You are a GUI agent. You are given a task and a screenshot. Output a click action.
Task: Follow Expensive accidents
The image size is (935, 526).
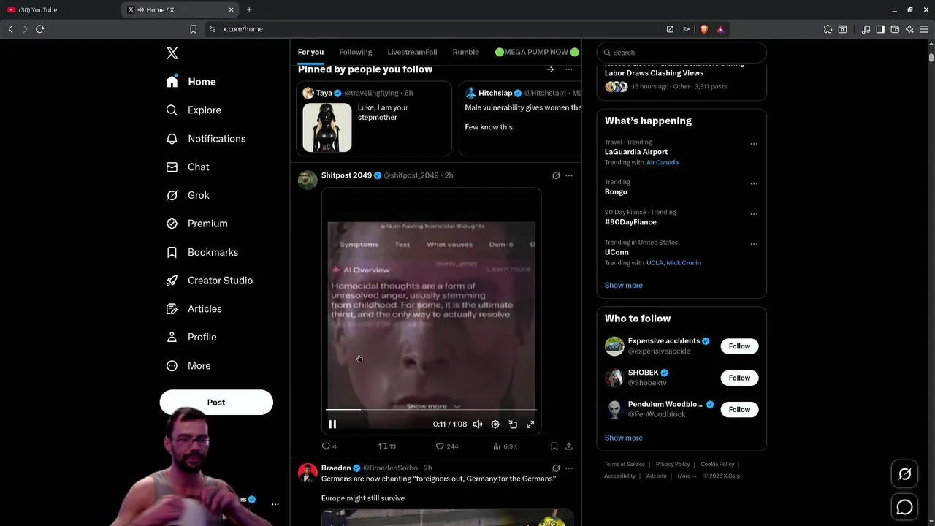739,346
